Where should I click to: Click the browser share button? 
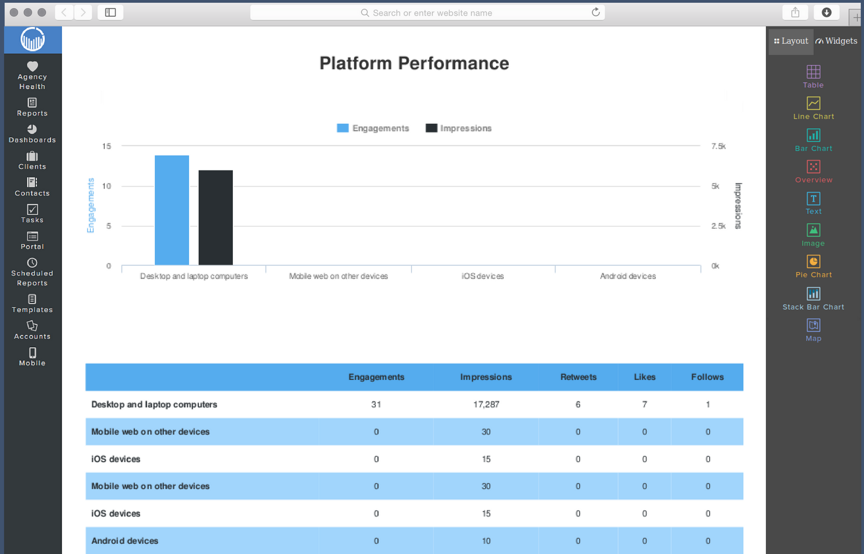[x=795, y=12]
